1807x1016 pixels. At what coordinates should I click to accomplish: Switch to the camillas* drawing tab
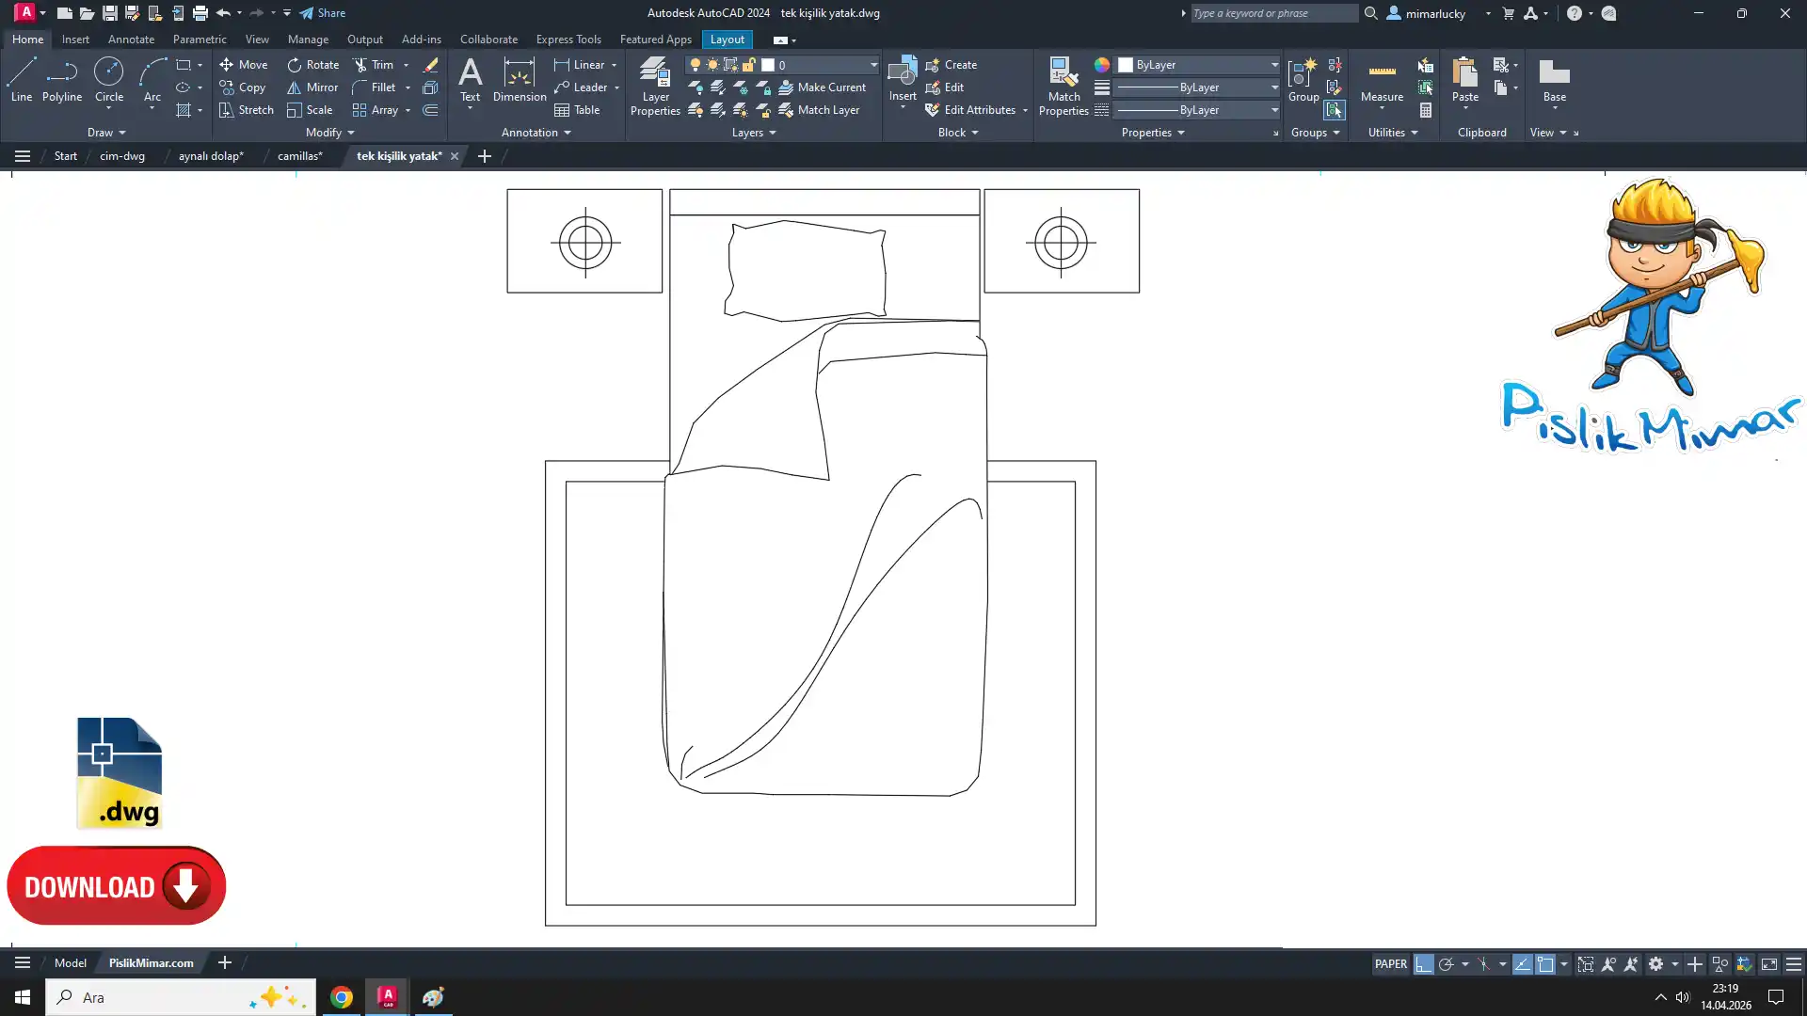click(299, 156)
